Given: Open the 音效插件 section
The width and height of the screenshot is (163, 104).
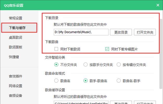Looking at the screenshot, I should 16,76.
